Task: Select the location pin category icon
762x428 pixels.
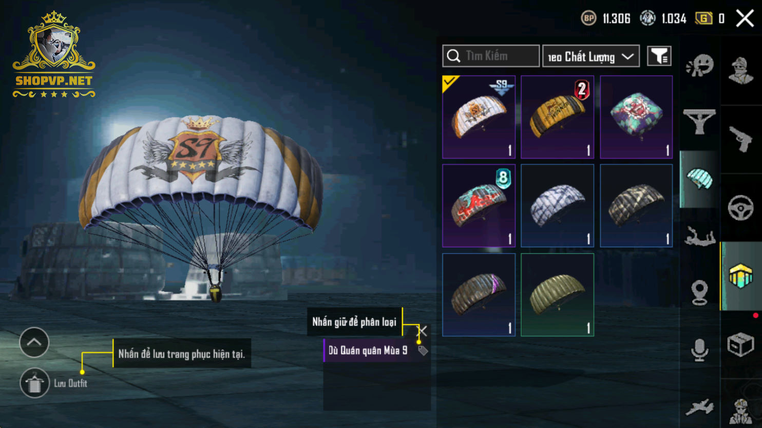Action: click(x=699, y=293)
